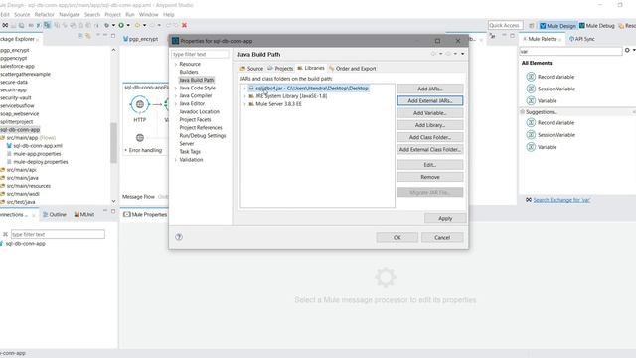Screen dimensions: 636x358
Task: Click the properties dialog filter text field
Action: pos(200,54)
